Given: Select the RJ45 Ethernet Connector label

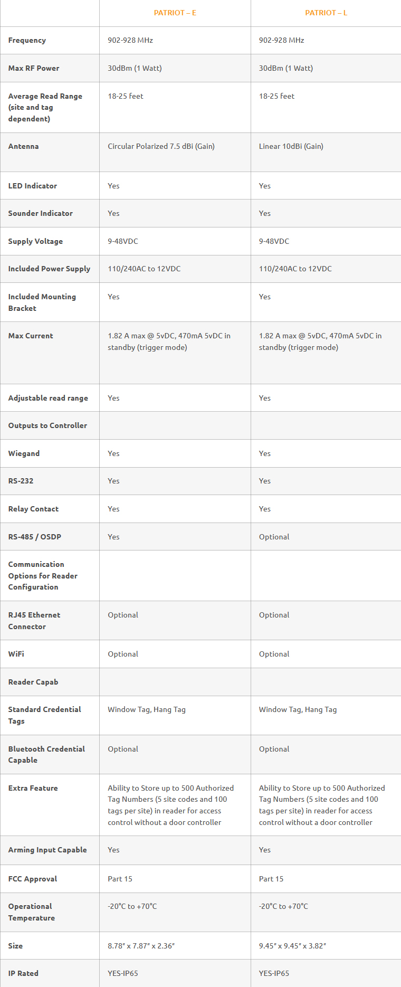Looking at the screenshot, I should (34, 621).
